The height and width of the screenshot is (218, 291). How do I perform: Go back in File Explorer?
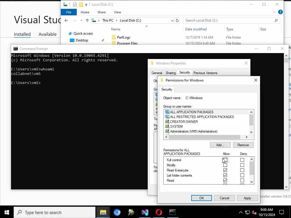point(66,20)
